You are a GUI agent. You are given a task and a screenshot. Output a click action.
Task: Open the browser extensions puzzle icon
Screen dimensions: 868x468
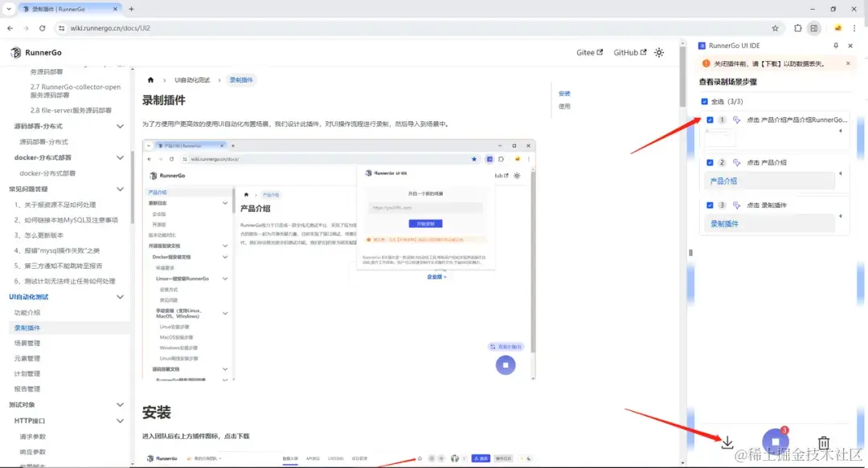(x=798, y=28)
